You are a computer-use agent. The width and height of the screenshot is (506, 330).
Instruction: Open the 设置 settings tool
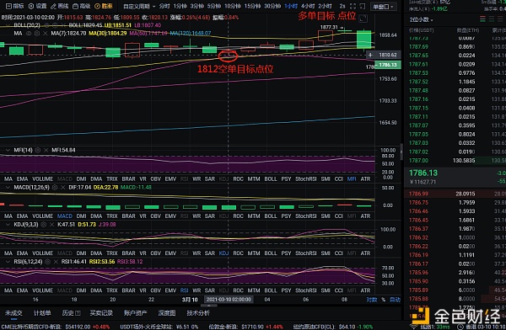[37, 6]
